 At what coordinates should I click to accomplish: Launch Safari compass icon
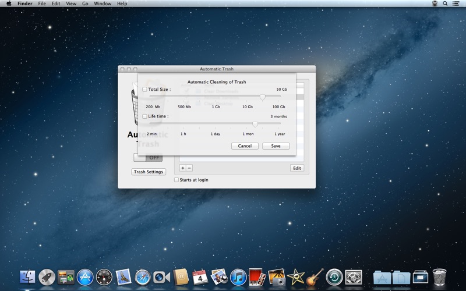click(143, 278)
